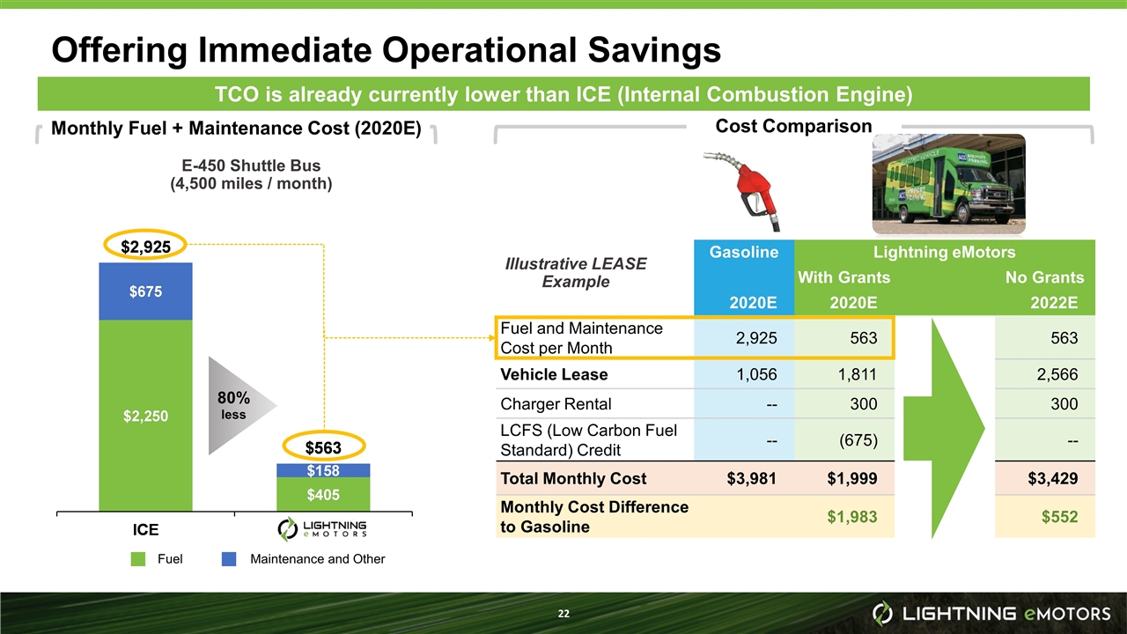Image resolution: width=1127 pixels, height=634 pixels.
Task: Click the Cost Comparison heading
Action: click(793, 126)
